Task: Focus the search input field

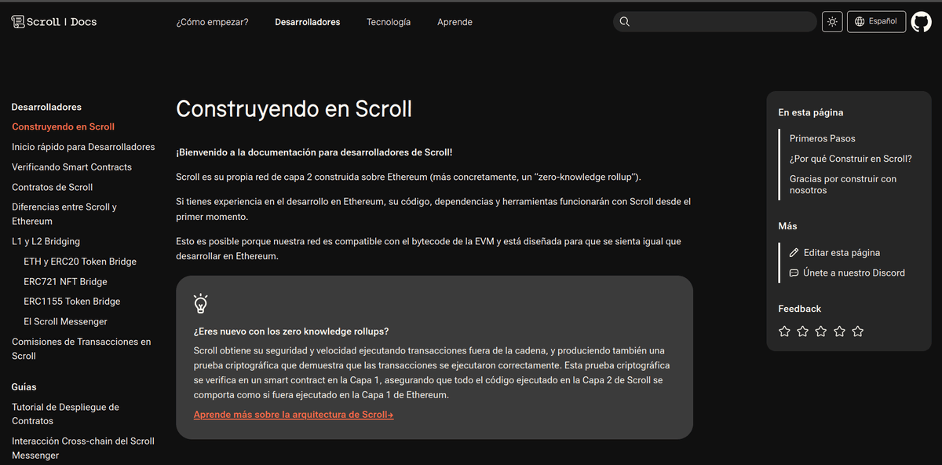Action: point(714,22)
